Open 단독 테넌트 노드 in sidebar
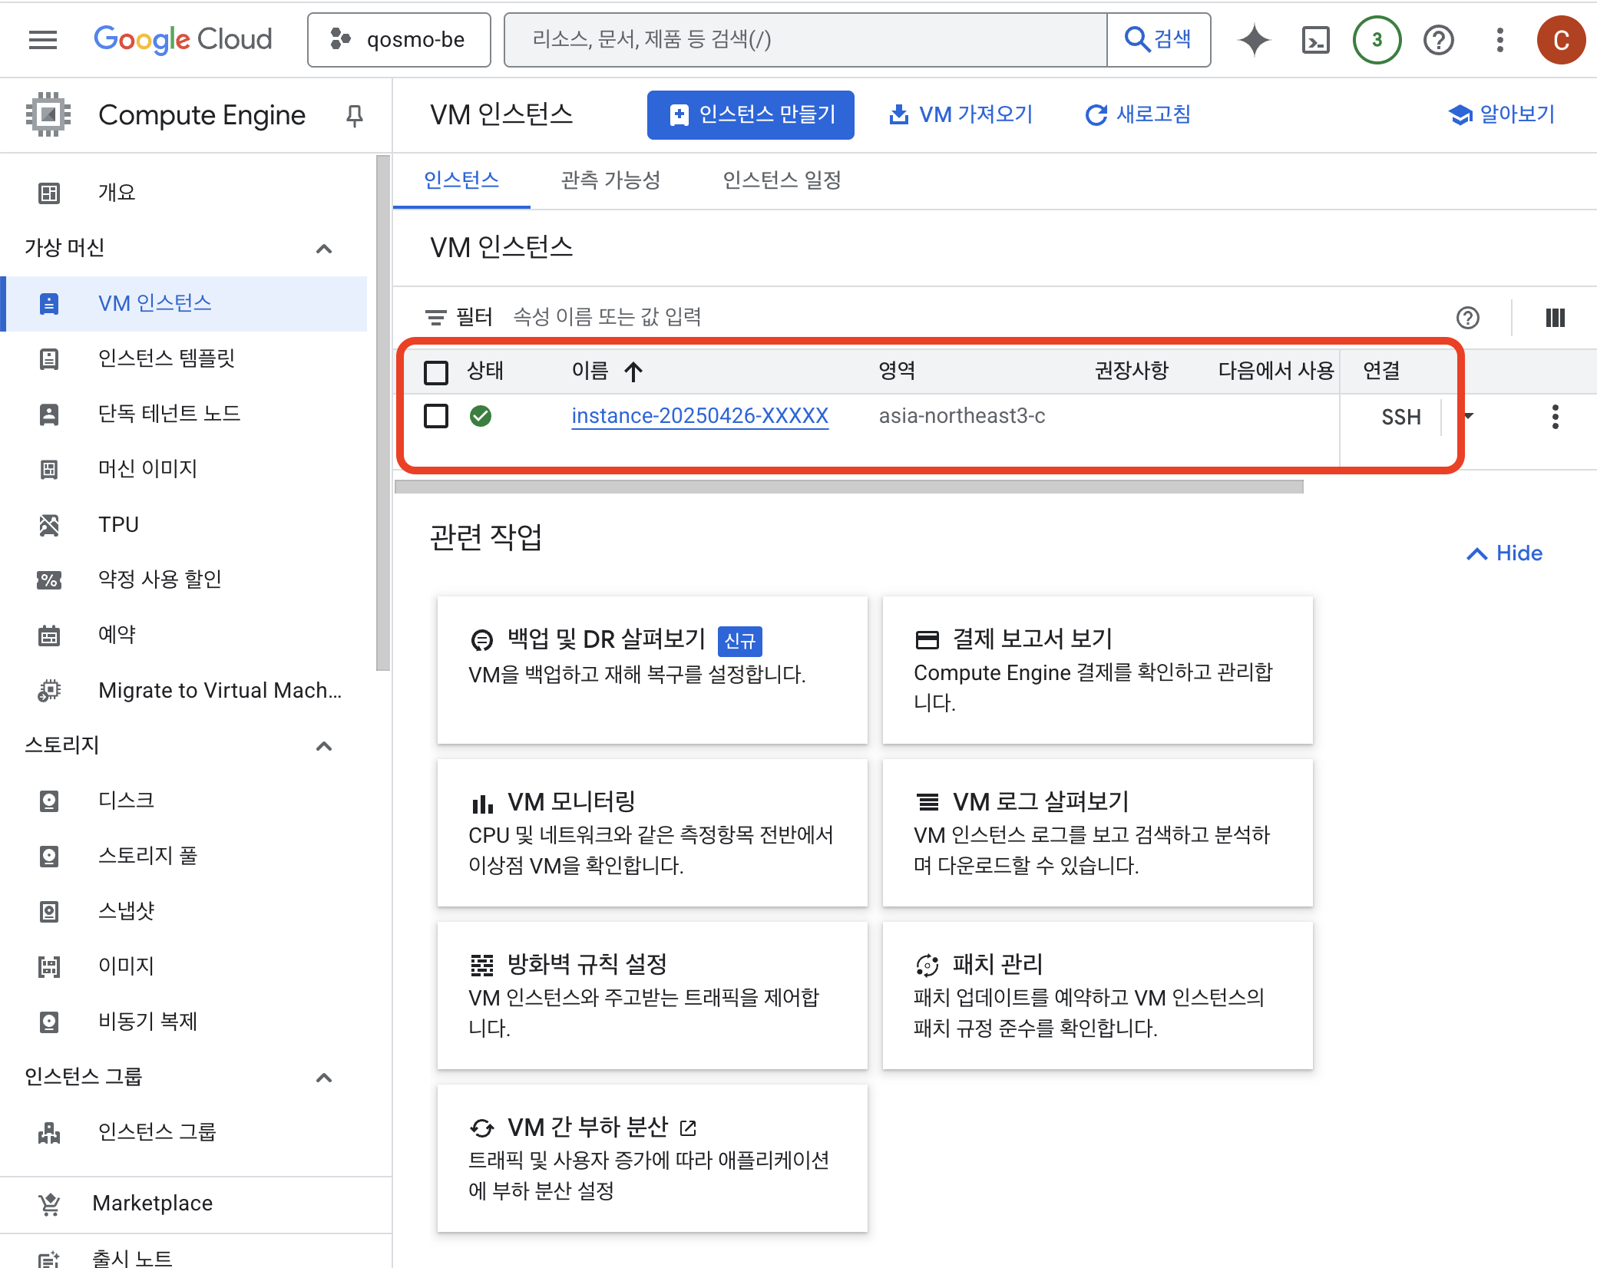The height and width of the screenshot is (1268, 1597). click(x=184, y=414)
